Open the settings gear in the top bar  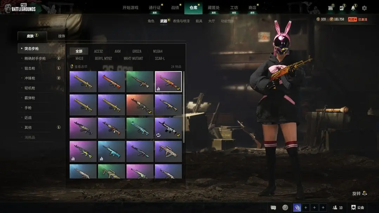click(364, 8)
